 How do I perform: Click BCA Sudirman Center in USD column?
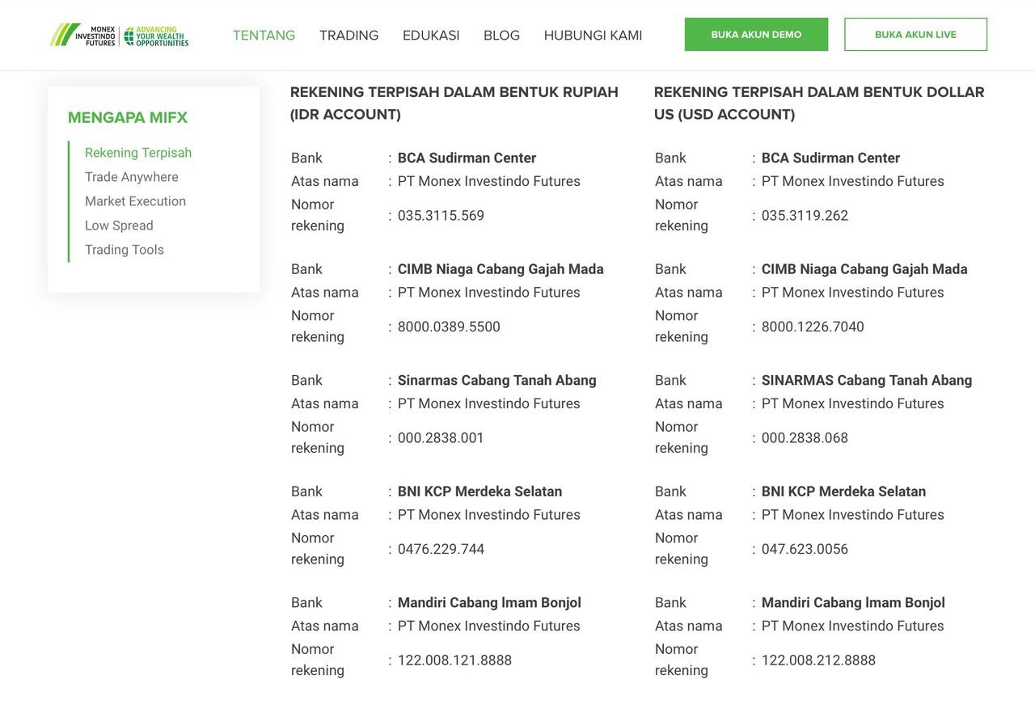(830, 158)
